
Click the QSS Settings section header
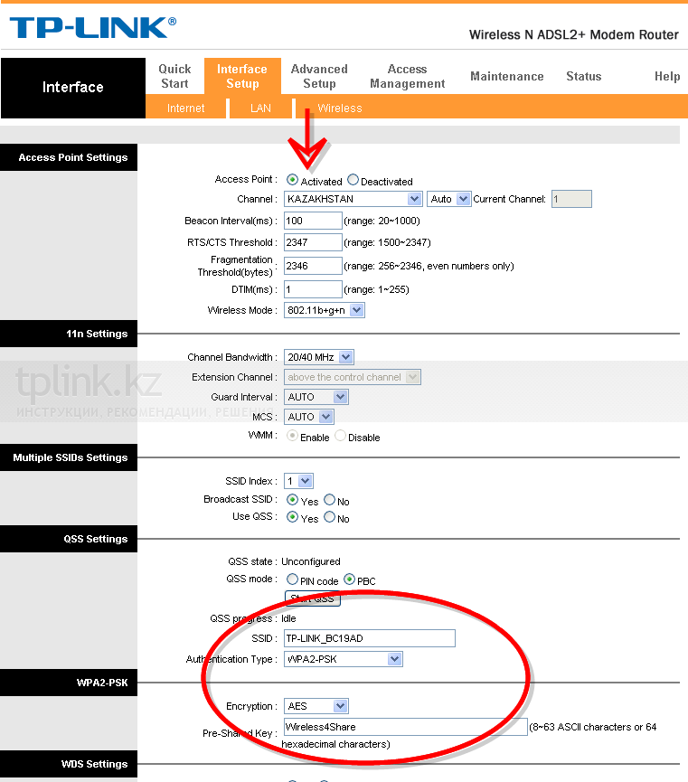click(x=69, y=539)
